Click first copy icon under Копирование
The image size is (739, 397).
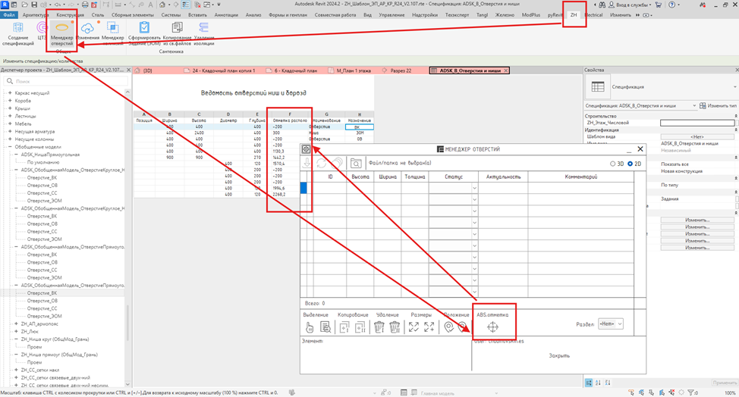pos(344,327)
